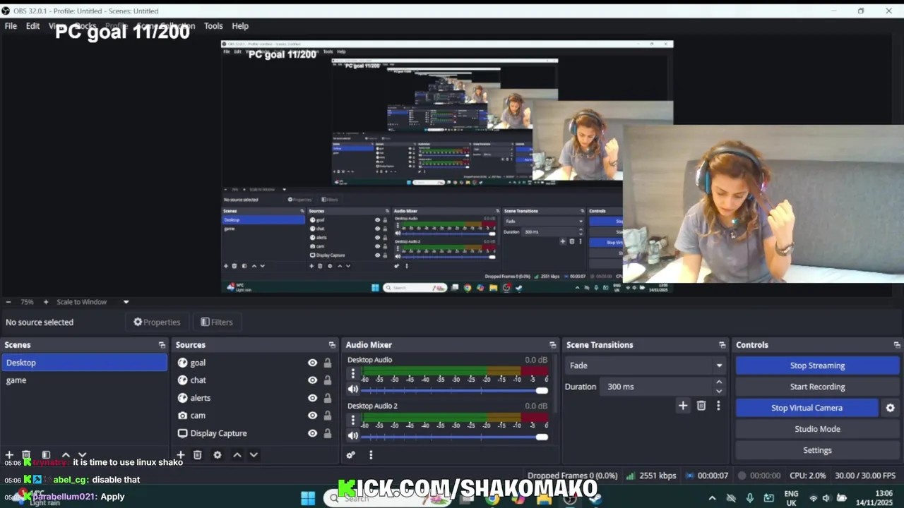
Task: Open Windows Start menu
Action: pyautogui.click(x=308, y=498)
